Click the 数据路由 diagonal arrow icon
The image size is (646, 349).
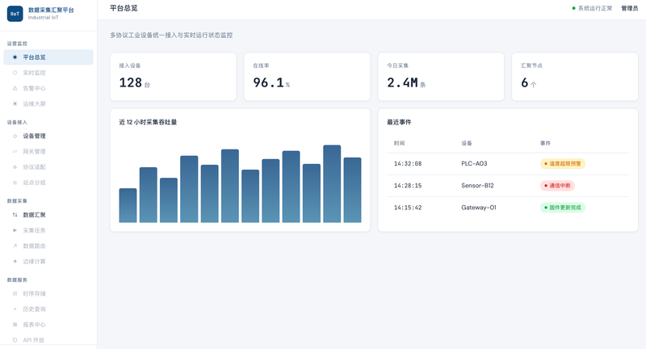pyautogui.click(x=15, y=246)
